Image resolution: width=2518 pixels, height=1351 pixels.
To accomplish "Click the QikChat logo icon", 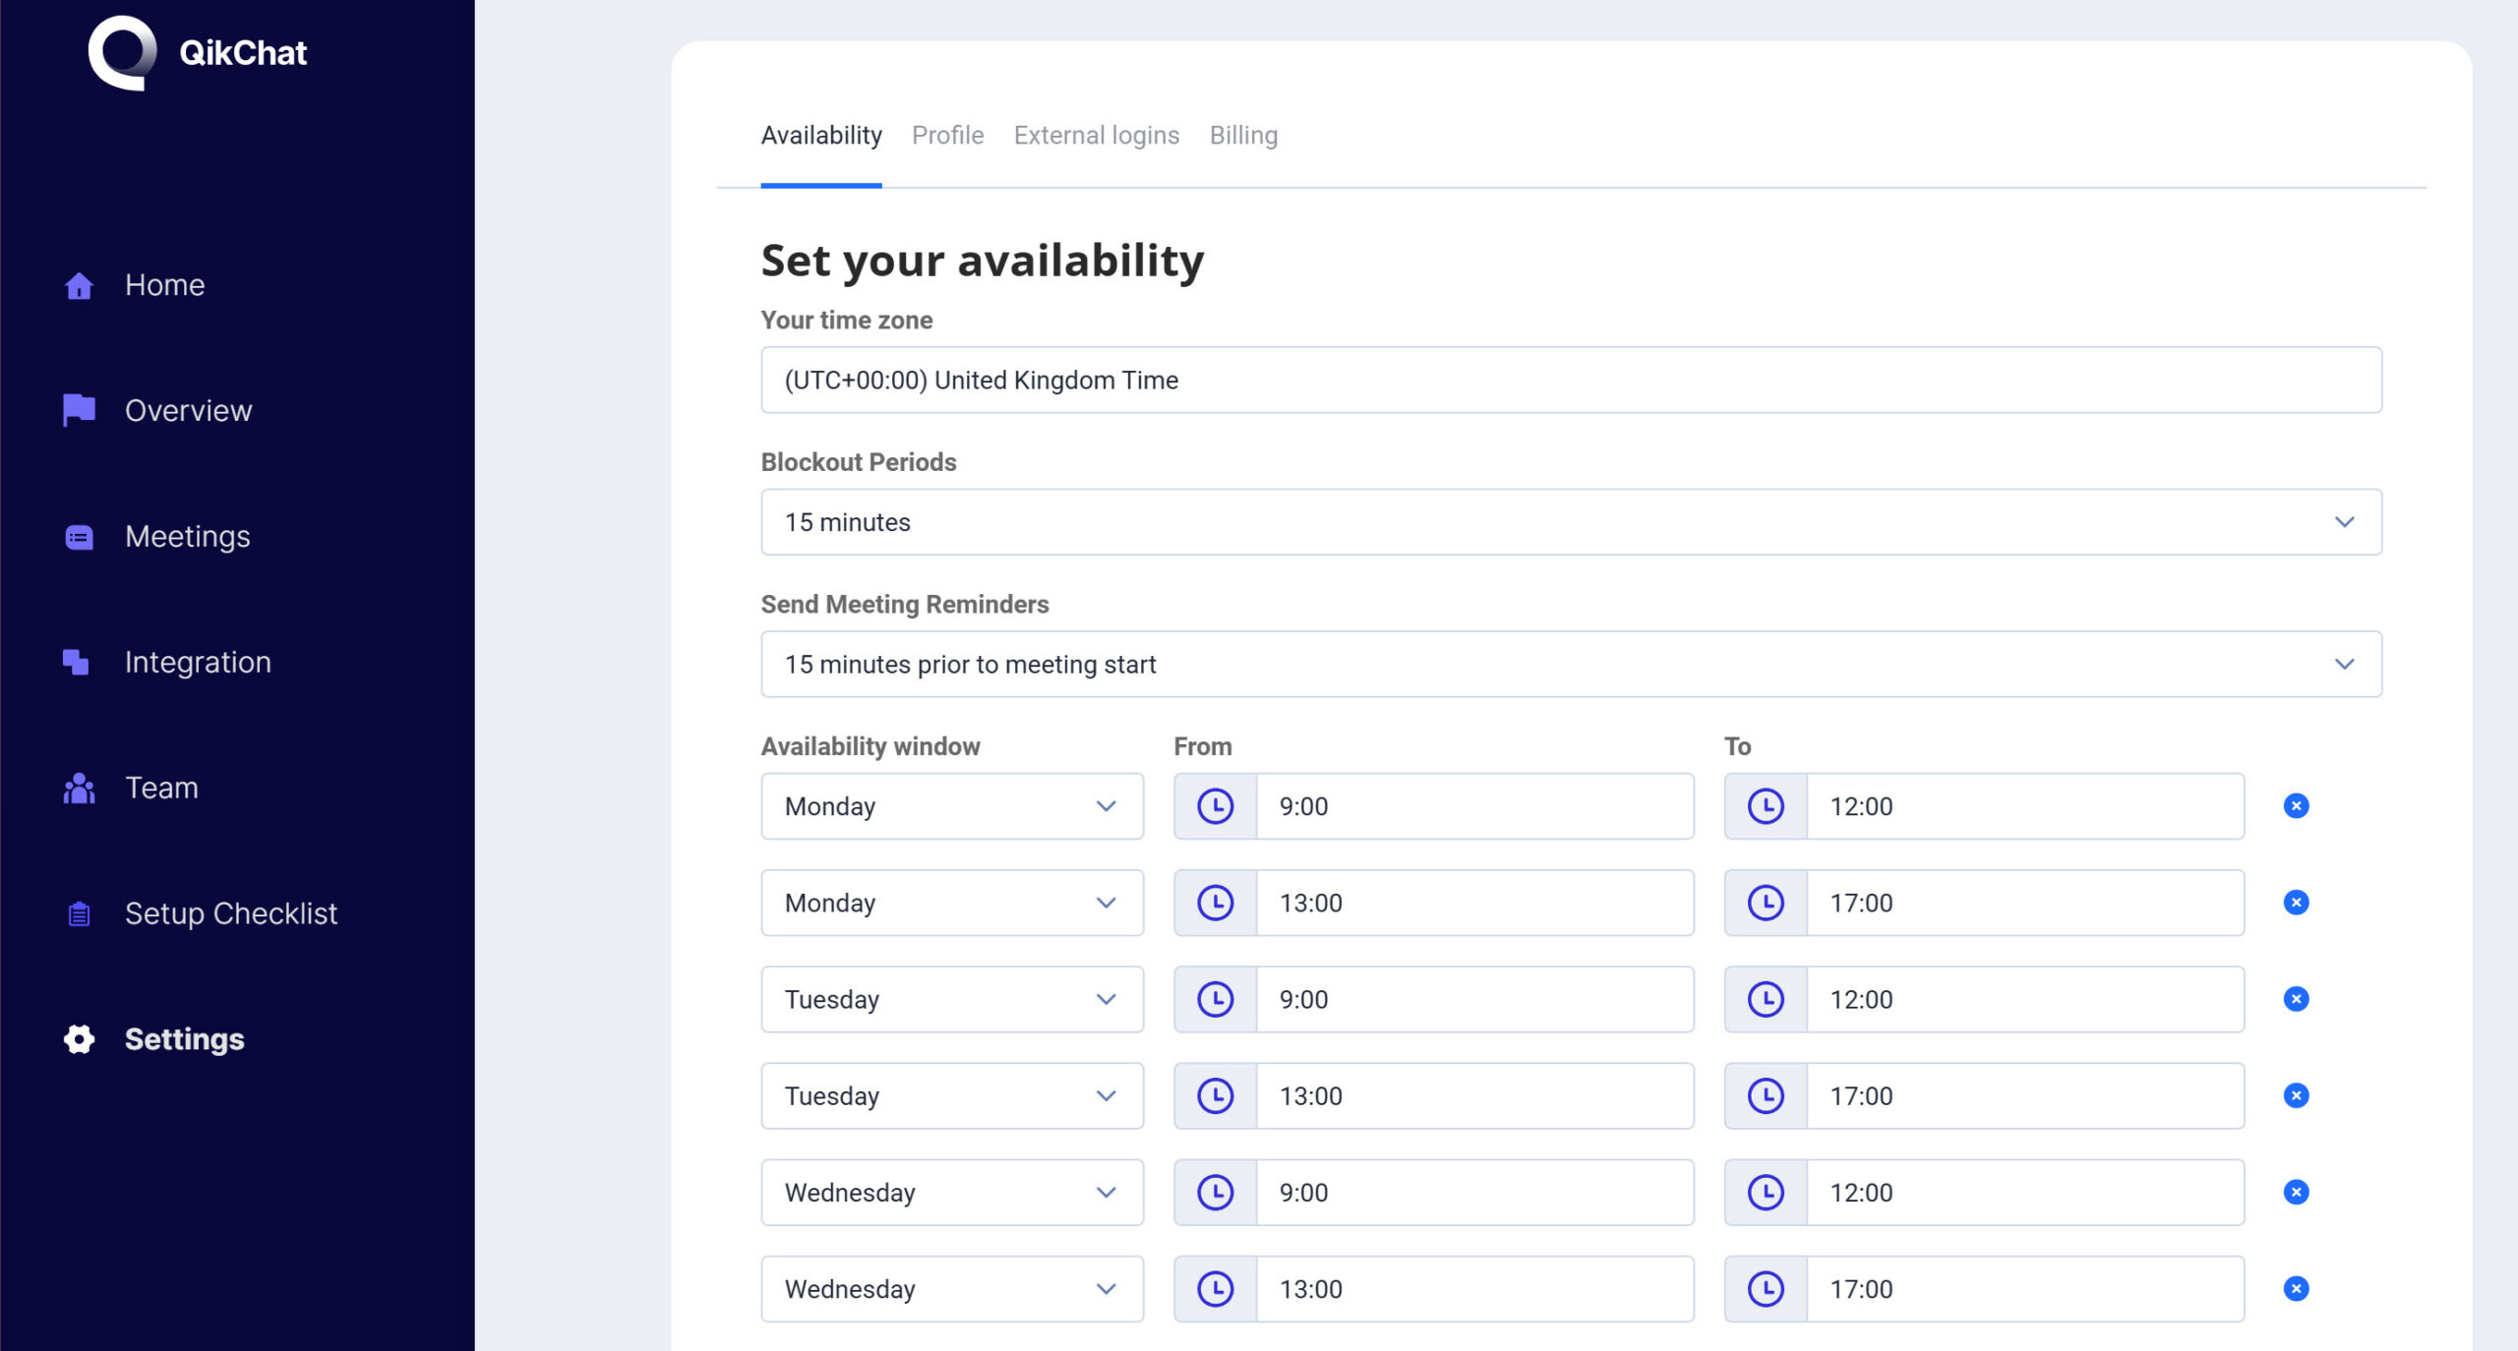I will click(122, 52).
